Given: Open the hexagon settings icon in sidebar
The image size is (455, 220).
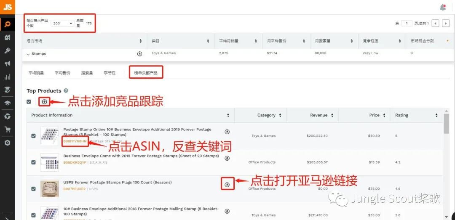Looking at the screenshot, I should click(7, 143).
